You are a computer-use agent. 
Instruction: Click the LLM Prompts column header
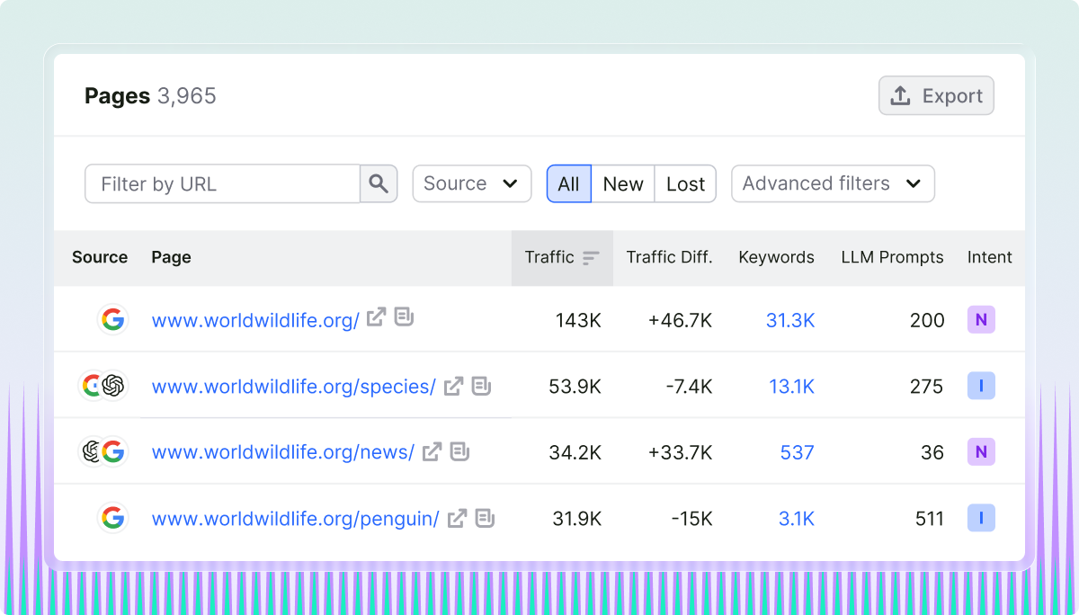pos(892,257)
